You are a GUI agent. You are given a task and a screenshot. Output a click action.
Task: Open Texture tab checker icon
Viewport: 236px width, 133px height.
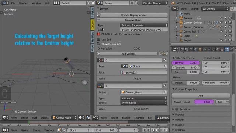pyautogui.click(x=222, y=49)
